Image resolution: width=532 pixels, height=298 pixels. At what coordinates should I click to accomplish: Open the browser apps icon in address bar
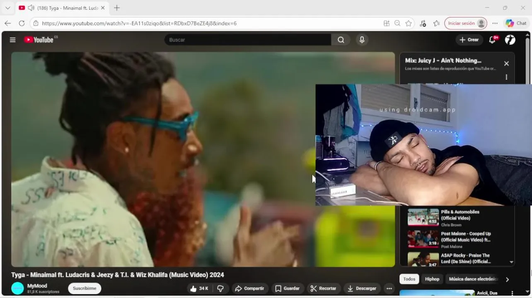click(x=387, y=23)
